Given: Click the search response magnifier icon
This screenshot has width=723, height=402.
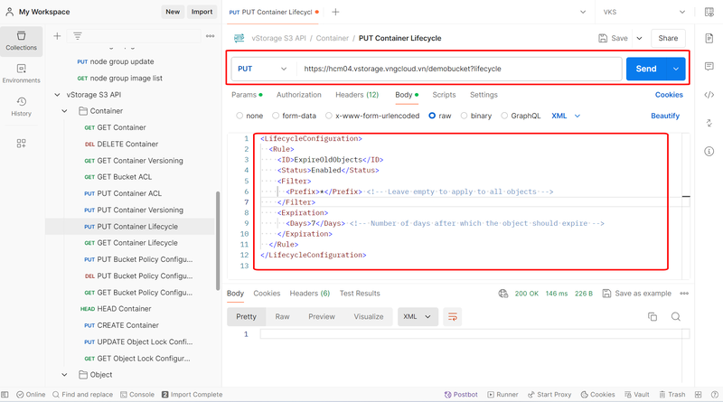Looking at the screenshot, I should point(676,316).
